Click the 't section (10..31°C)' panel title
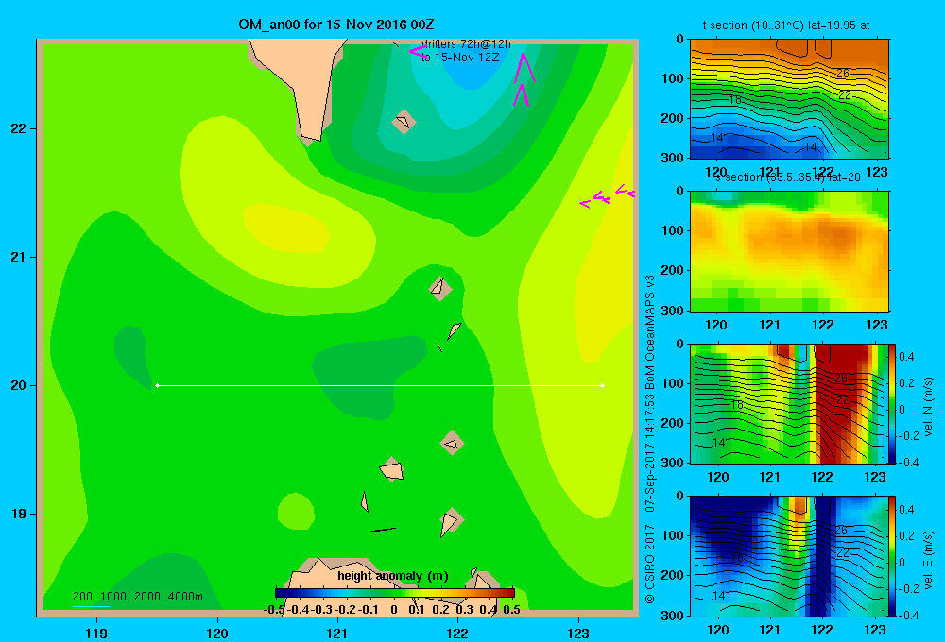Viewport: 945px width, 642px height. click(786, 25)
